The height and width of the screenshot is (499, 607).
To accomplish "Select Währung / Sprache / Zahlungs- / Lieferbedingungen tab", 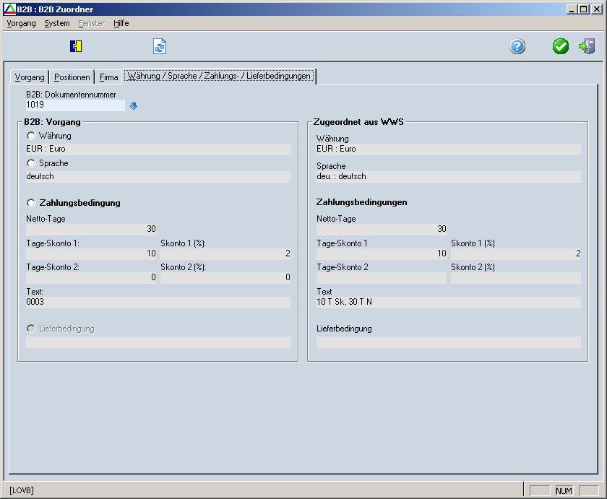I will click(219, 76).
